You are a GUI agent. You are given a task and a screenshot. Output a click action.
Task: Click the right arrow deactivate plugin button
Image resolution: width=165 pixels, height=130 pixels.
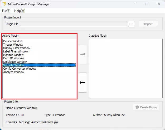(82, 83)
